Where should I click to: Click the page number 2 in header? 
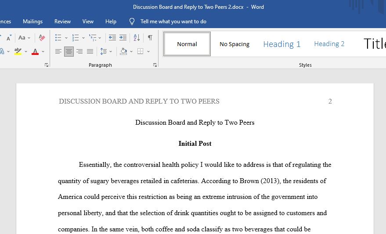pos(330,101)
